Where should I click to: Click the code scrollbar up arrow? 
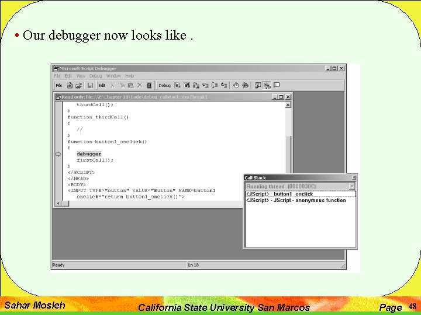pyautogui.click(x=288, y=105)
